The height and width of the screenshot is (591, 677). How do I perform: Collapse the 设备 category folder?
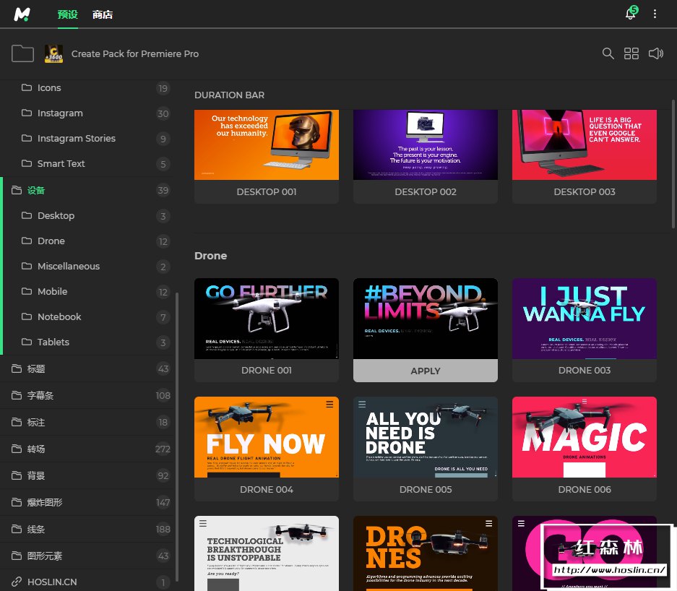point(36,190)
